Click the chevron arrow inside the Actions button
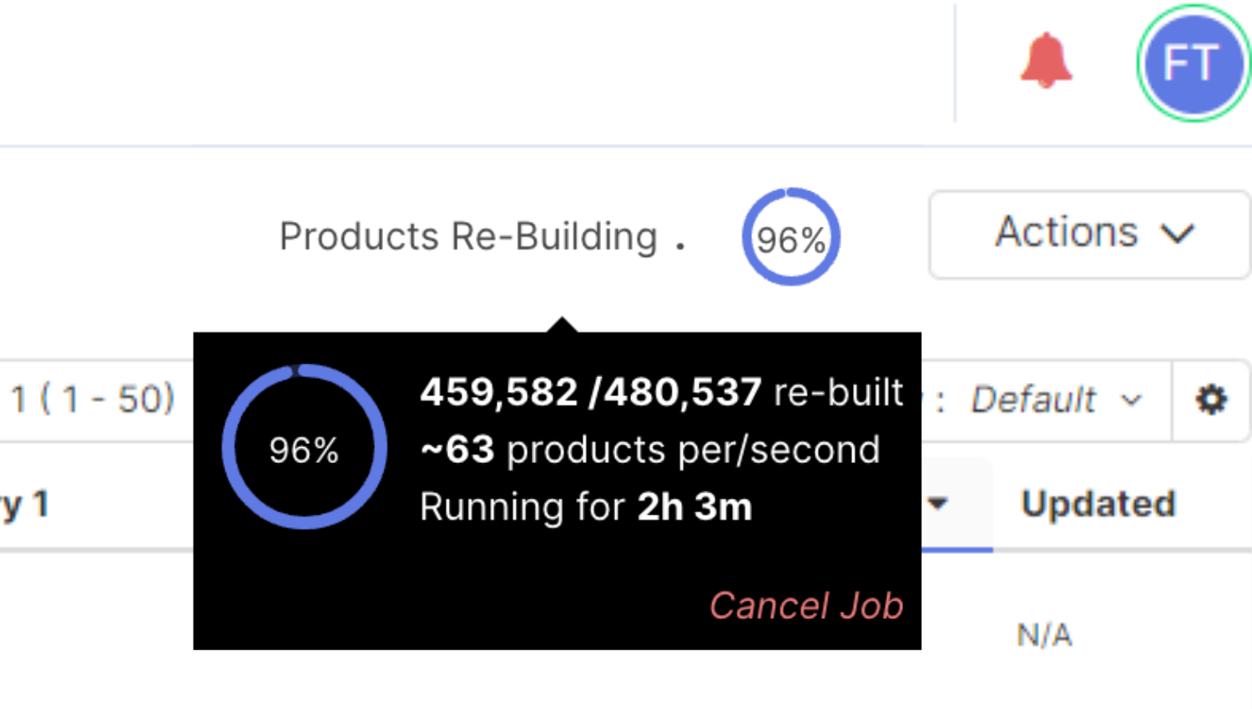Screen dimensions: 1252x709 tap(1178, 233)
